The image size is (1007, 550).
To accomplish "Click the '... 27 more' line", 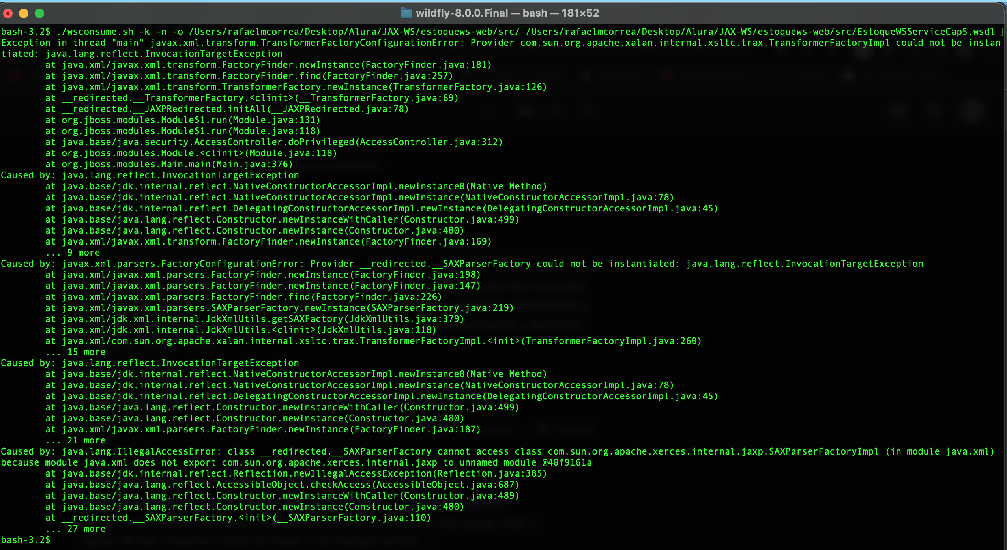I will coord(75,529).
